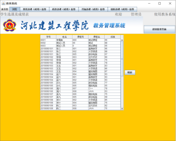Viewport: 176px width, 141px height.
Task: Minimize the 教务系统 window
Action: (149, 3)
